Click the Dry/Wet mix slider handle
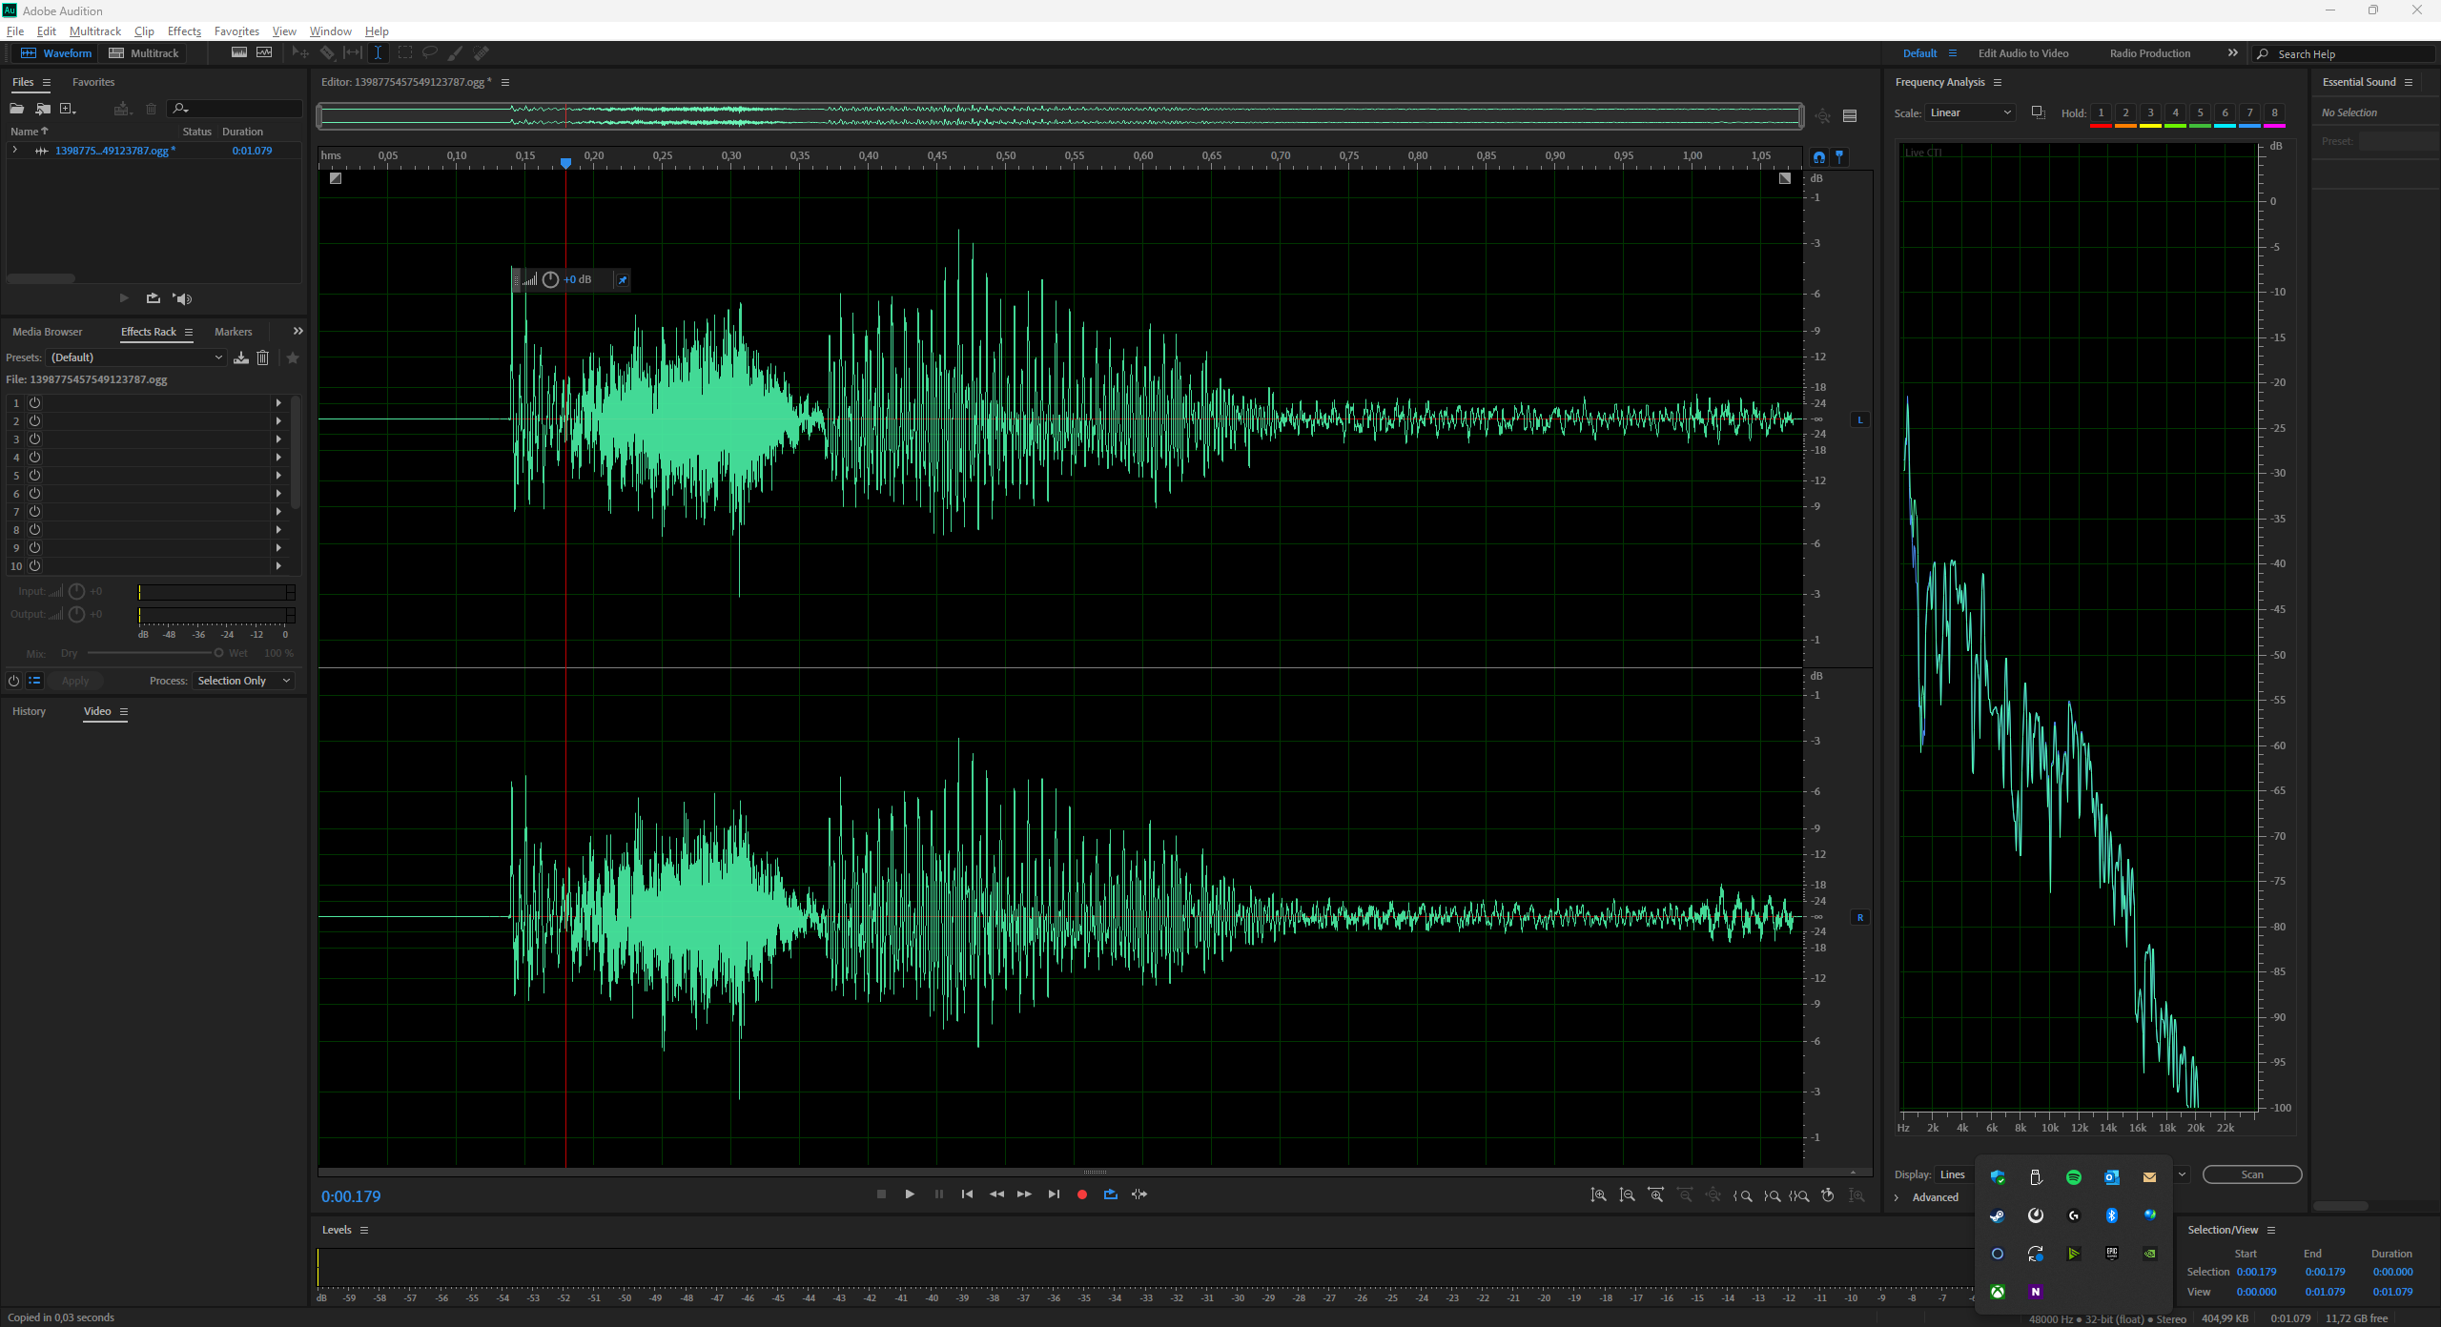The image size is (2441, 1327). click(218, 653)
